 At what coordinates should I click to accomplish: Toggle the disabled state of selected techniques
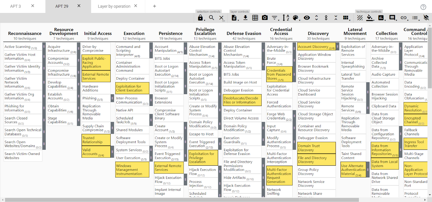pos(360,18)
